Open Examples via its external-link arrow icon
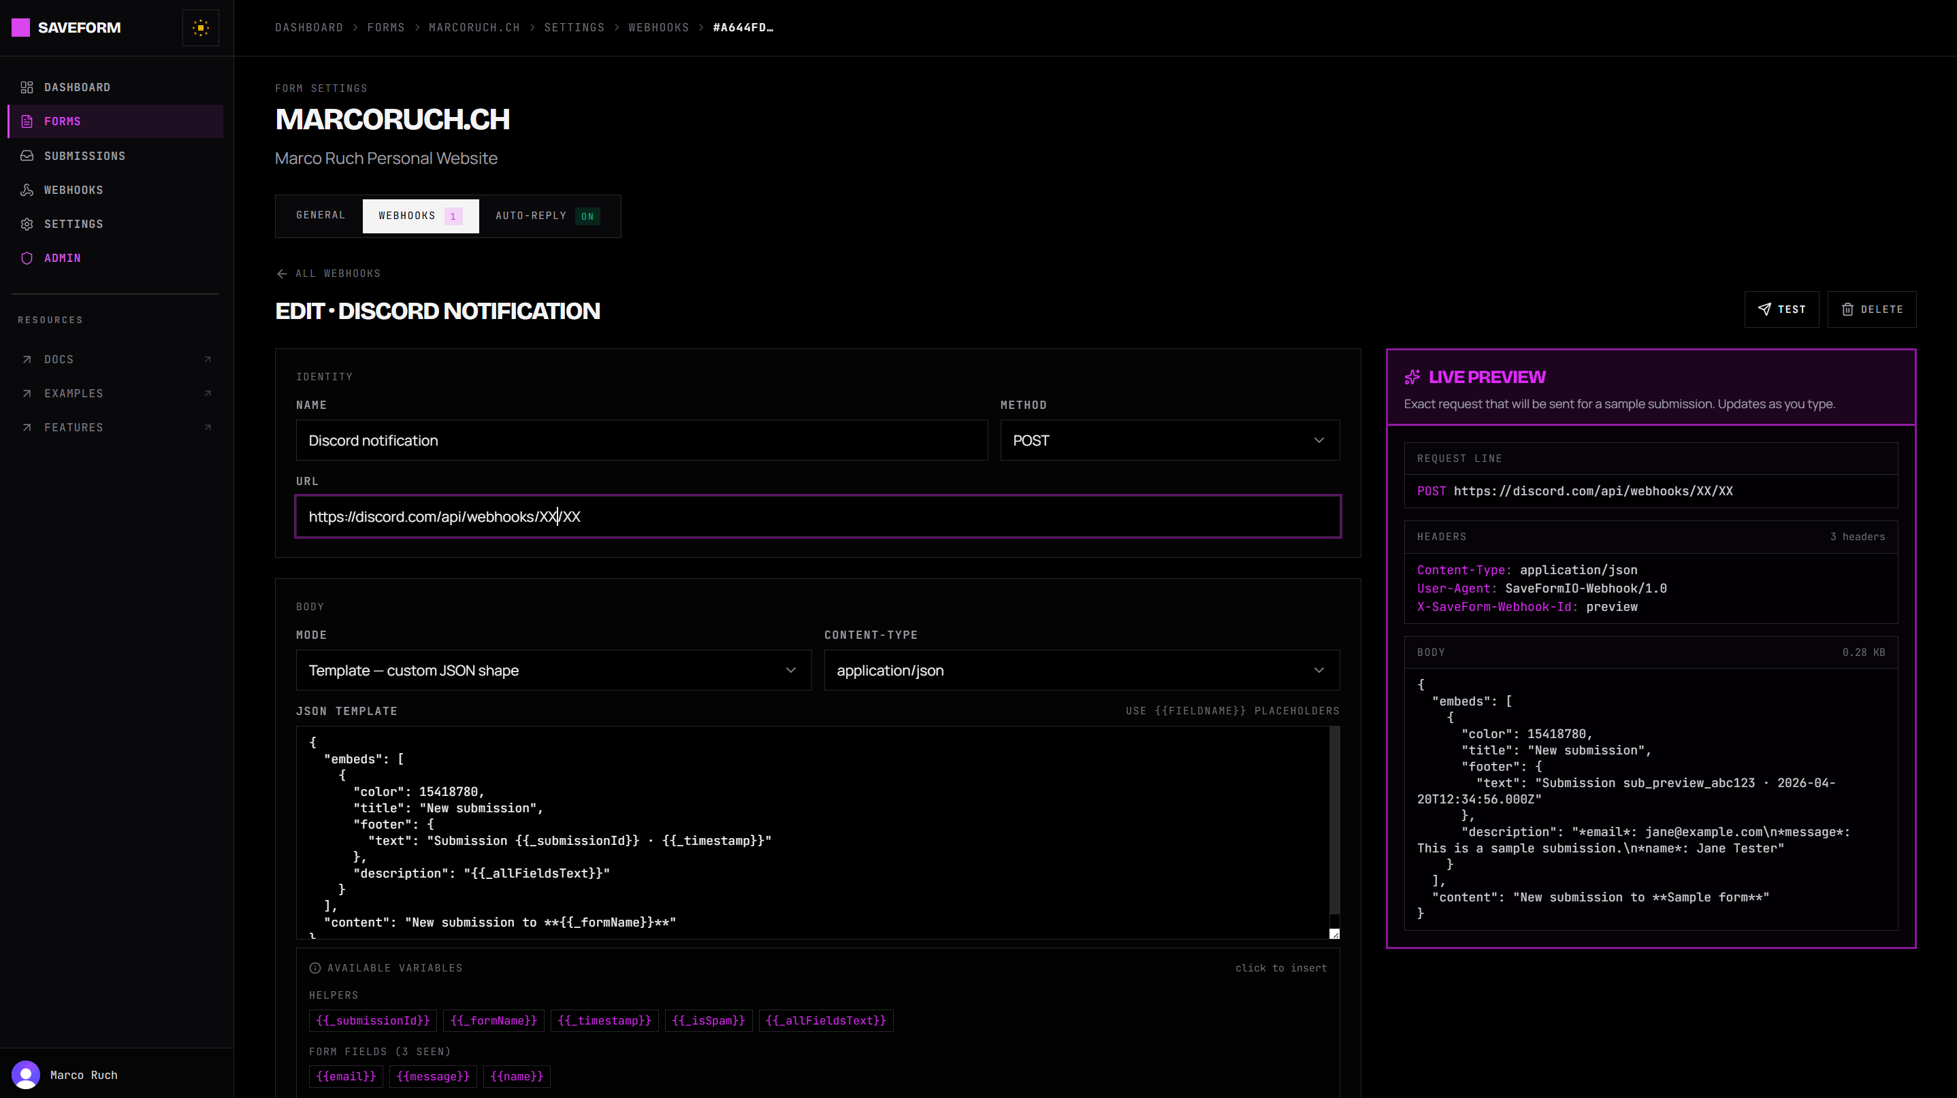Image resolution: width=1957 pixels, height=1098 pixels. [x=208, y=393]
